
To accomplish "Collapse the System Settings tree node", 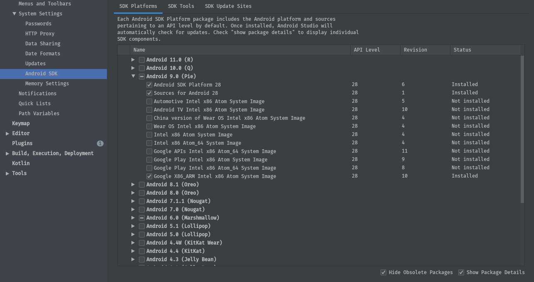I will click(x=15, y=13).
